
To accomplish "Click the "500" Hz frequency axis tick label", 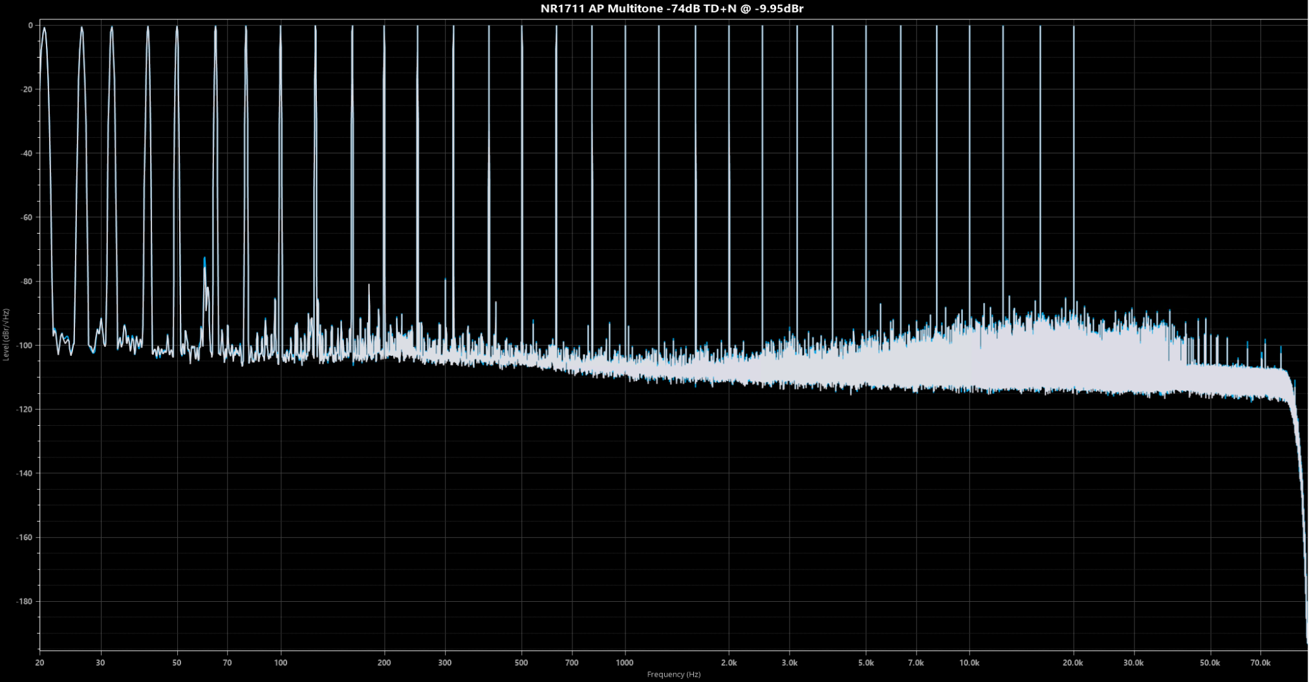I will click(521, 663).
